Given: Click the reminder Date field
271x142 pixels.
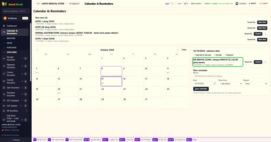Looking at the screenshot, I should (205, 84).
